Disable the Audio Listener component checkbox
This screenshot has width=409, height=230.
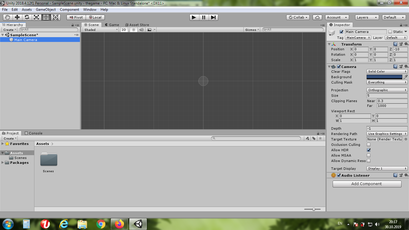click(339, 175)
